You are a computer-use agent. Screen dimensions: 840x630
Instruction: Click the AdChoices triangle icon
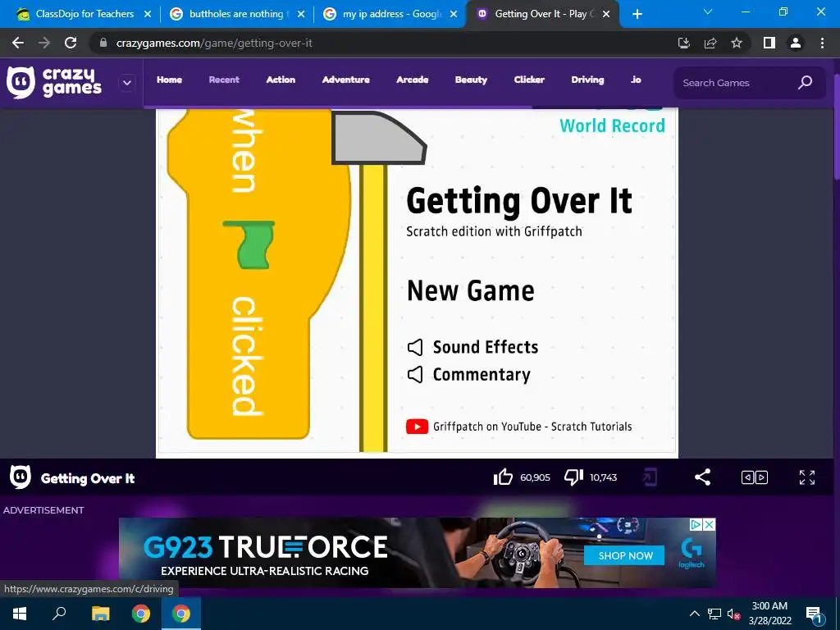click(696, 524)
